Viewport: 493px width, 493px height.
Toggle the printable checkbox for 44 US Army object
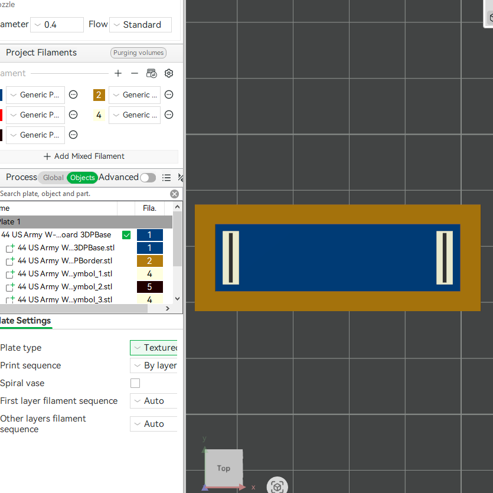(x=126, y=235)
